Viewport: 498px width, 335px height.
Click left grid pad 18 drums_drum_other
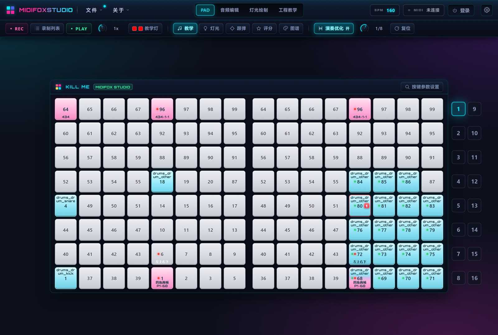tap(162, 181)
